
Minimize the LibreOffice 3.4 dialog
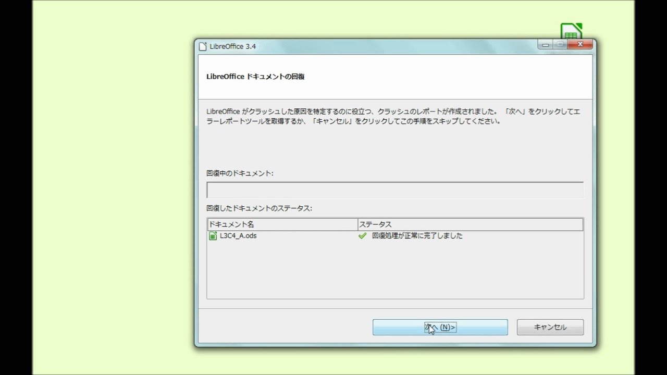click(546, 45)
